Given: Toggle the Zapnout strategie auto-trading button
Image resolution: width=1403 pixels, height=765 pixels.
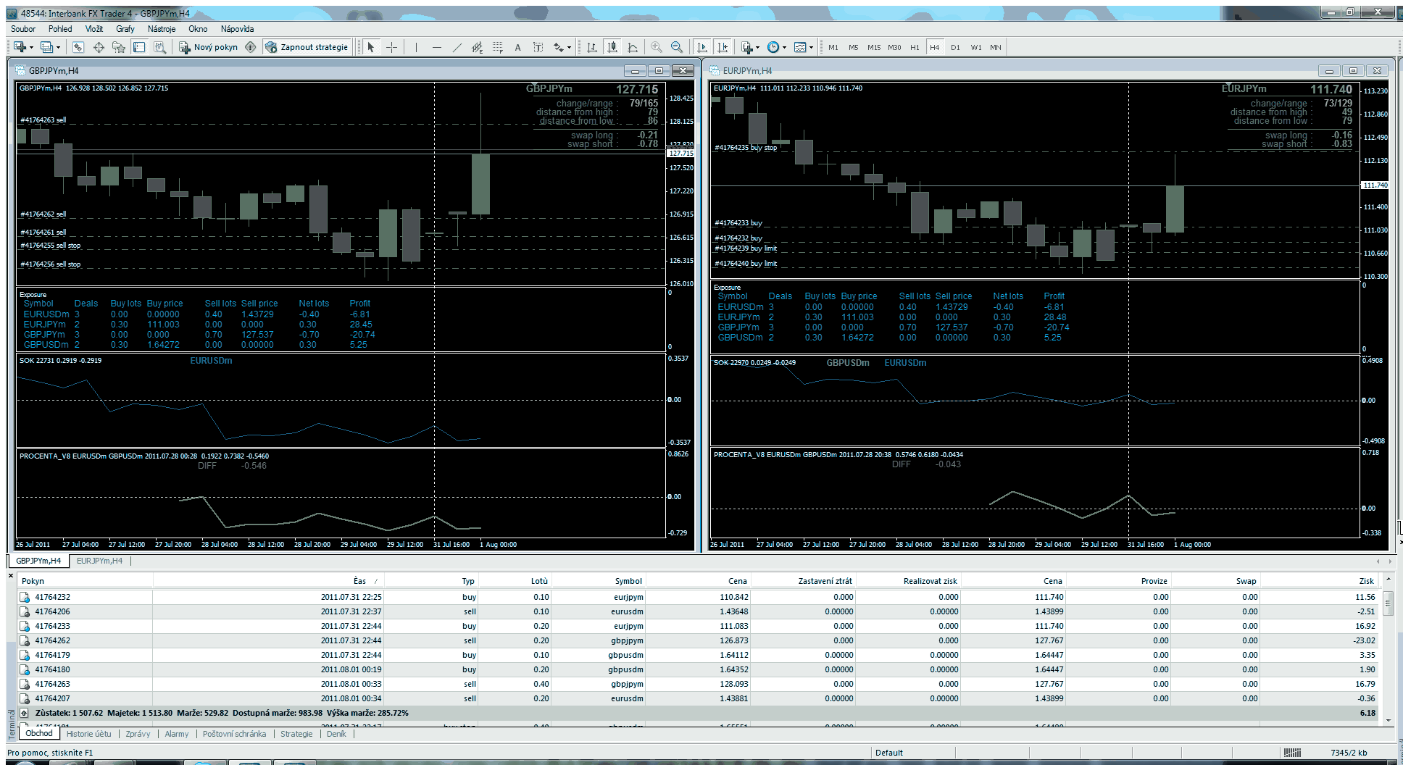Looking at the screenshot, I should coord(307,47).
